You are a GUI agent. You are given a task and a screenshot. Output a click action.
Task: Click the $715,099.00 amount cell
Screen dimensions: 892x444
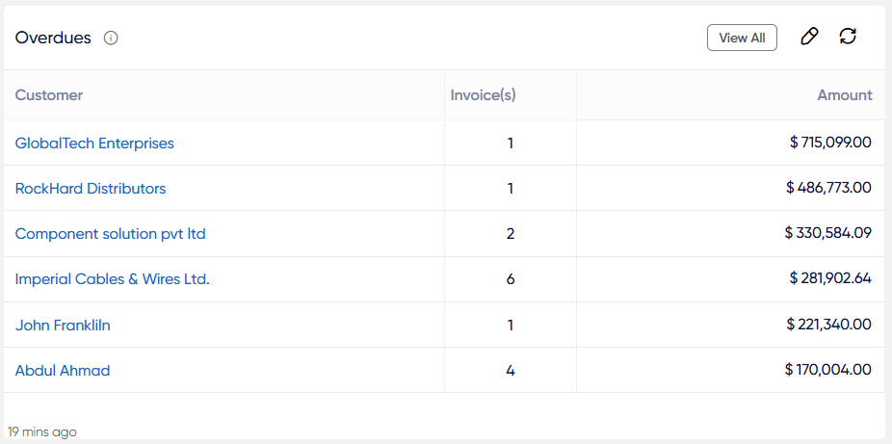click(830, 143)
